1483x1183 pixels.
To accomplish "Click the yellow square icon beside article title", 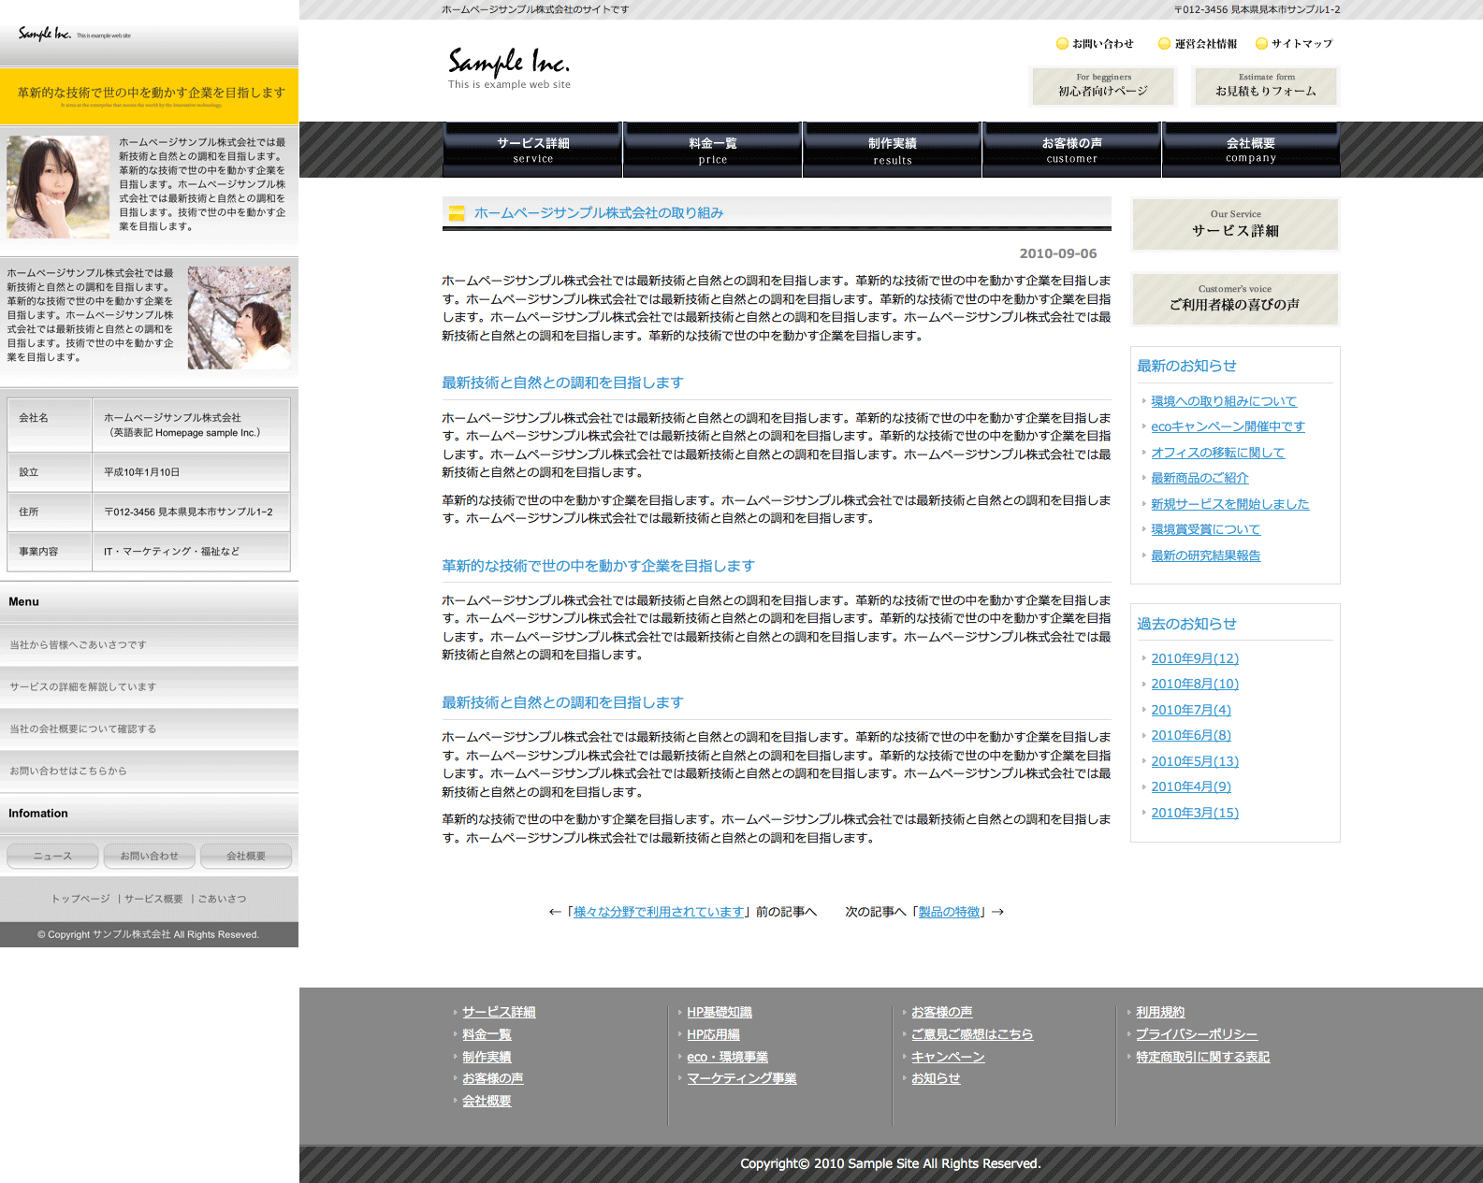I will click(x=457, y=213).
